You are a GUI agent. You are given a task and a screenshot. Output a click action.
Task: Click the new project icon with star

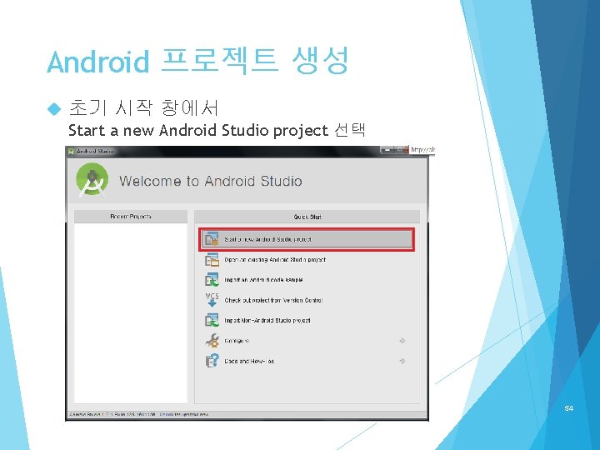(x=212, y=239)
